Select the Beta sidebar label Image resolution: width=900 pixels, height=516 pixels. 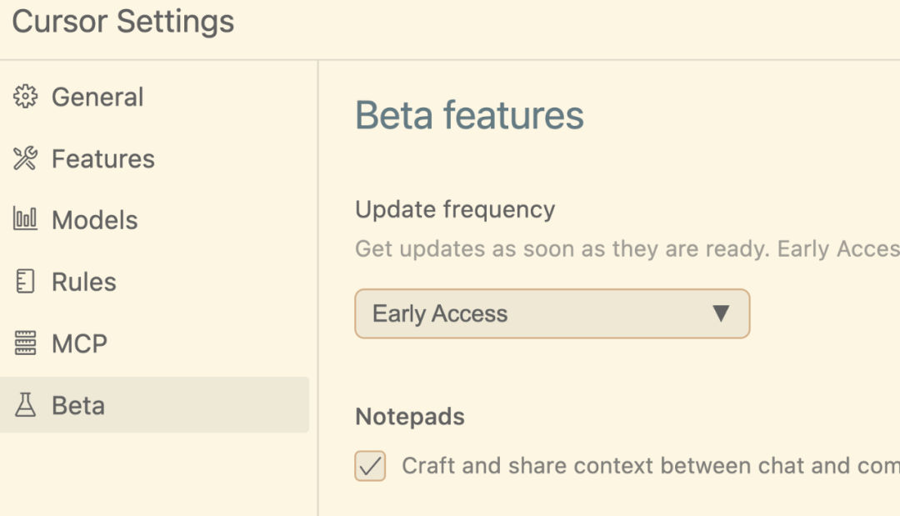(78, 406)
